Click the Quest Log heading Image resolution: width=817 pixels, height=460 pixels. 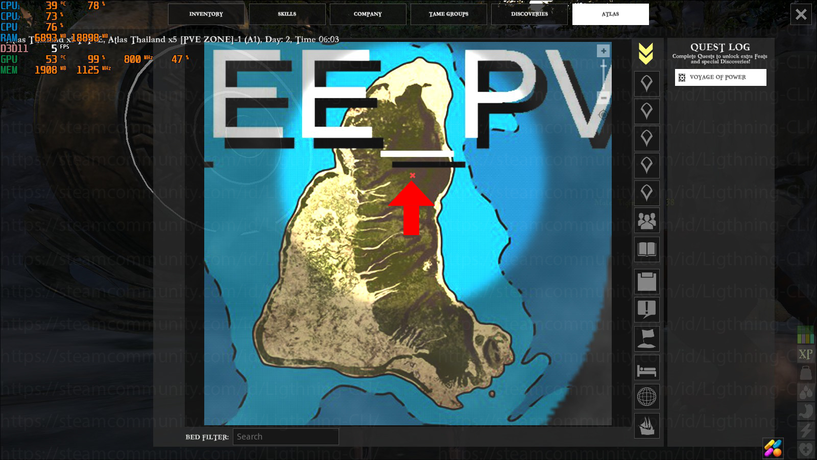pos(720,47)
